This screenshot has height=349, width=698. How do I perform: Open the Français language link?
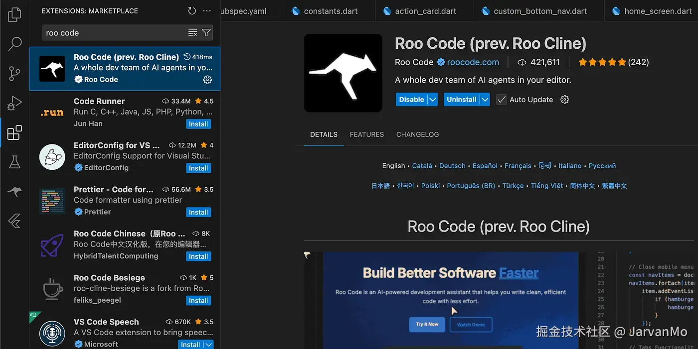pos(518,166)
